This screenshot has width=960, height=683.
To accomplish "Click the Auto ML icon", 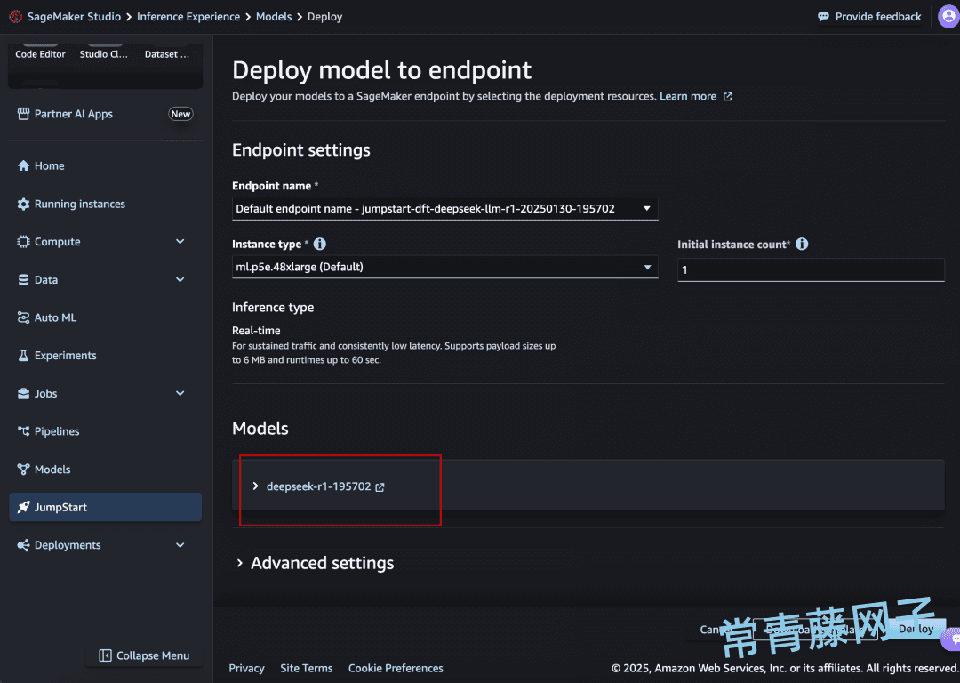I will tap(23, 317).
